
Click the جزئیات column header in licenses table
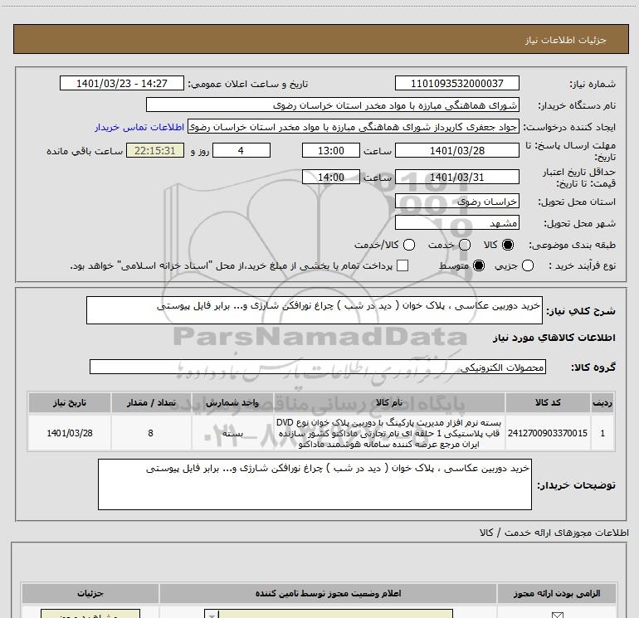click(90, 593)
